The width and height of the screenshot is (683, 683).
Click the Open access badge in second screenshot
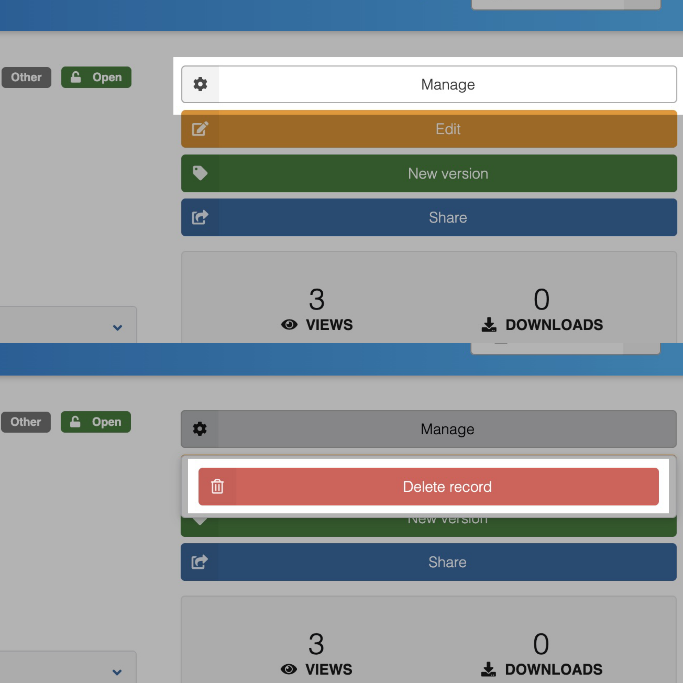tap(96, 422)
